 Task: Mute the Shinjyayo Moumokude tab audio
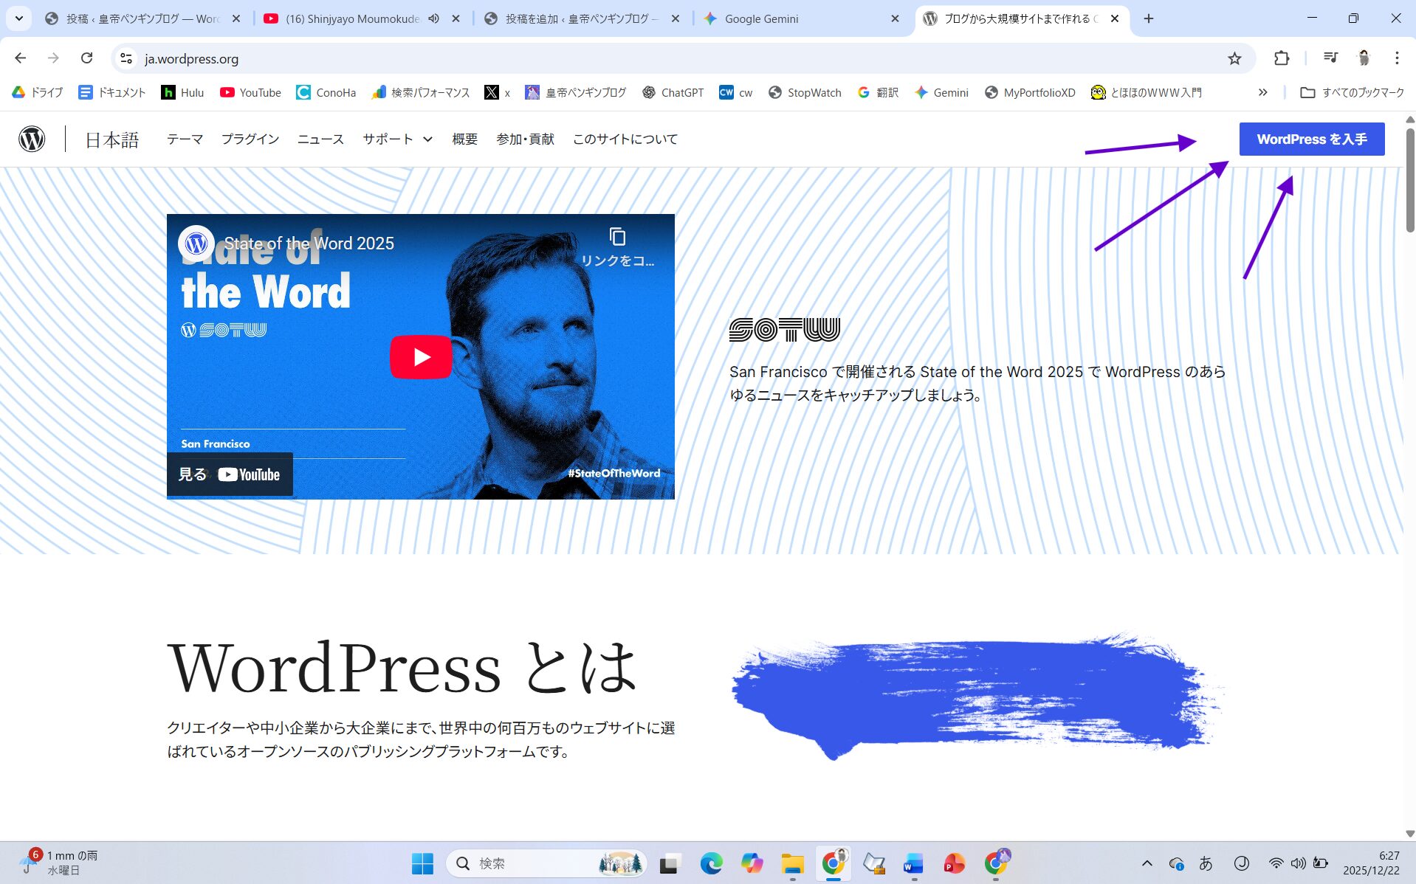434,18
